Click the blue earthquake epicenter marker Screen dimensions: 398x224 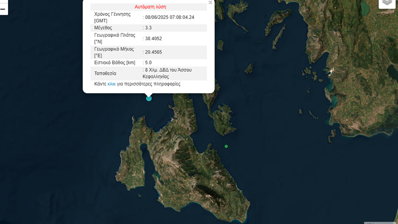click(149, 98)
